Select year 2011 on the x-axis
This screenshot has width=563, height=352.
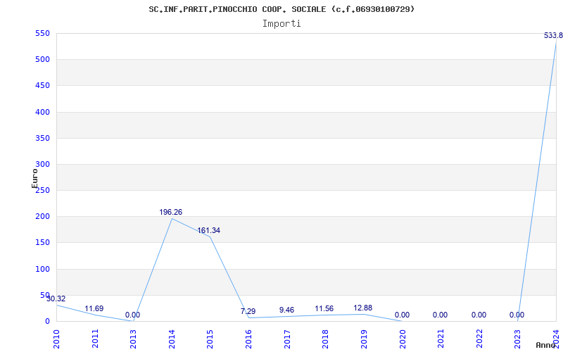click(95, 339)
